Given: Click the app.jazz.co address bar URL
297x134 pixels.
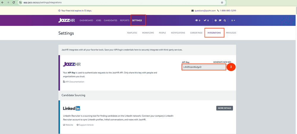Looking at the screenshot, I should pyautogui.click(x=42, y=3).
